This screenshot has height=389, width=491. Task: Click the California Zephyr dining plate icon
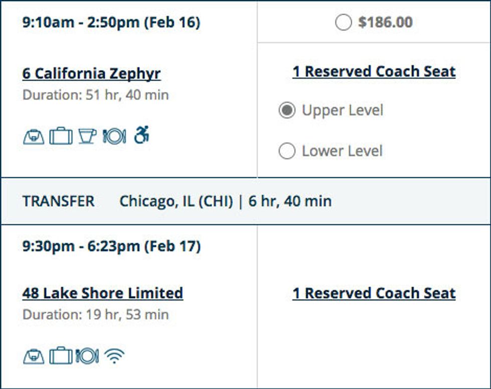[x=114, y=136]
